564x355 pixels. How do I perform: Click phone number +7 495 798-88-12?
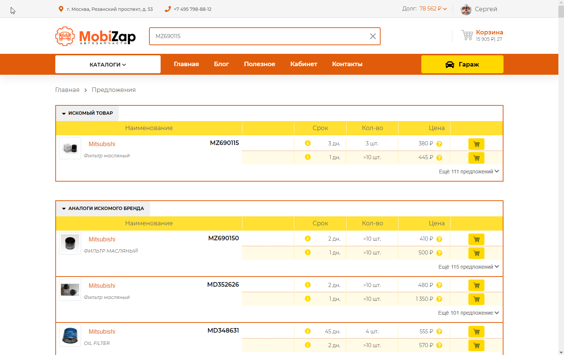(x=192, y=9)
